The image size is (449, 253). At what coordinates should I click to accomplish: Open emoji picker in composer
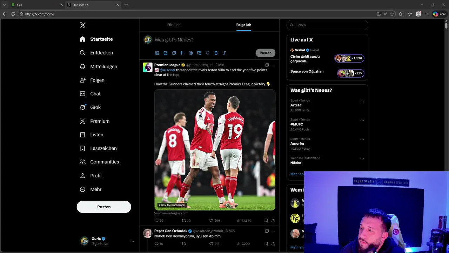(x=191, y=53)
